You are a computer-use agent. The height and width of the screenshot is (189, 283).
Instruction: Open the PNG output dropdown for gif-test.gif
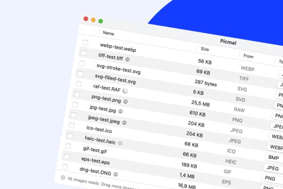272,179
